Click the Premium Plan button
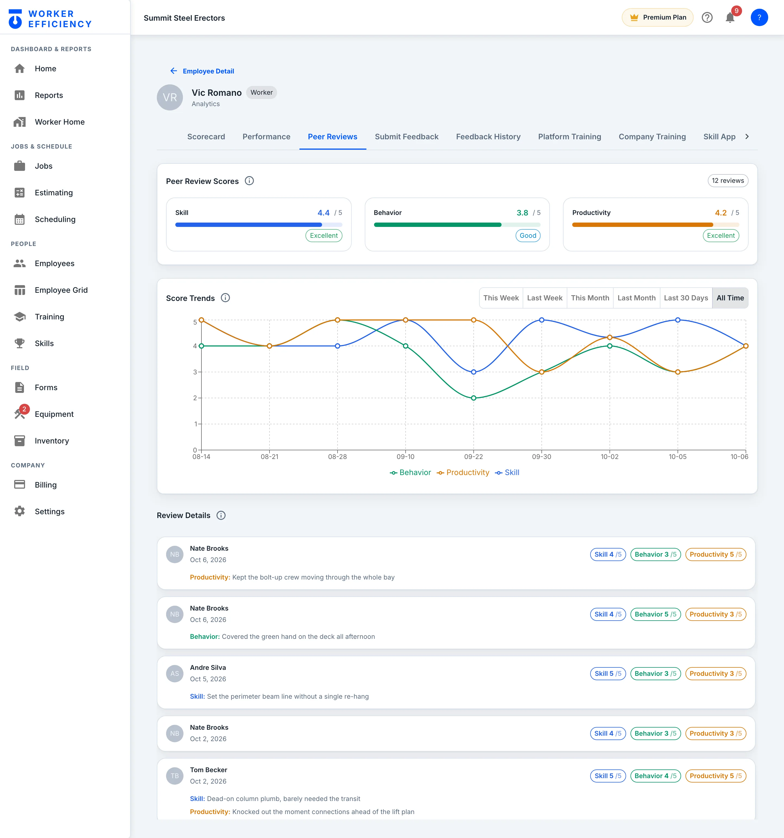This screenshot has width=784, height=838. click(657, 17)
